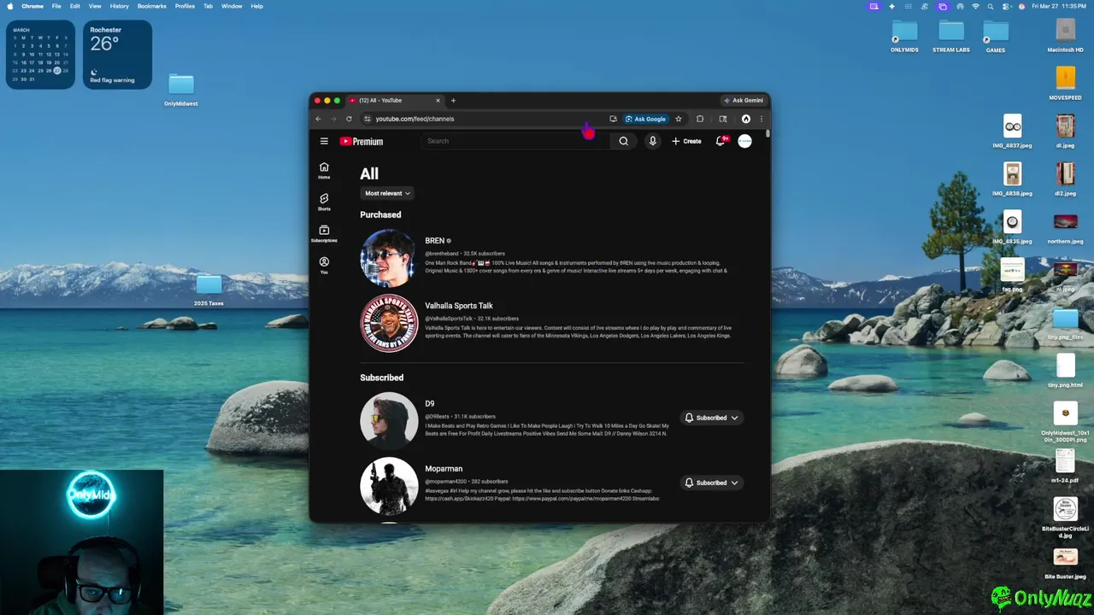Open the Window menu

click(x=232, y=6)
